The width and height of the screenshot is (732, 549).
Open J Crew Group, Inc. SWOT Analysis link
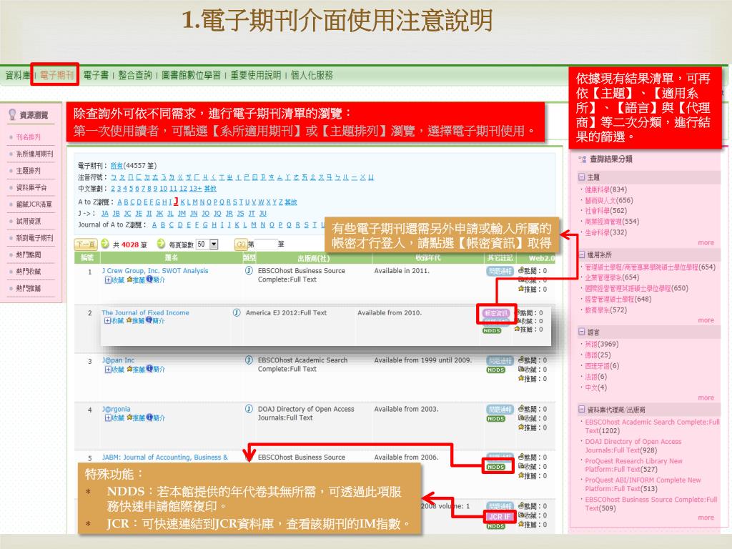point(155,271)
